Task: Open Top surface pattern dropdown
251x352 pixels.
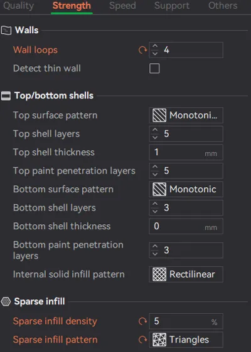Action: point(186,115)
